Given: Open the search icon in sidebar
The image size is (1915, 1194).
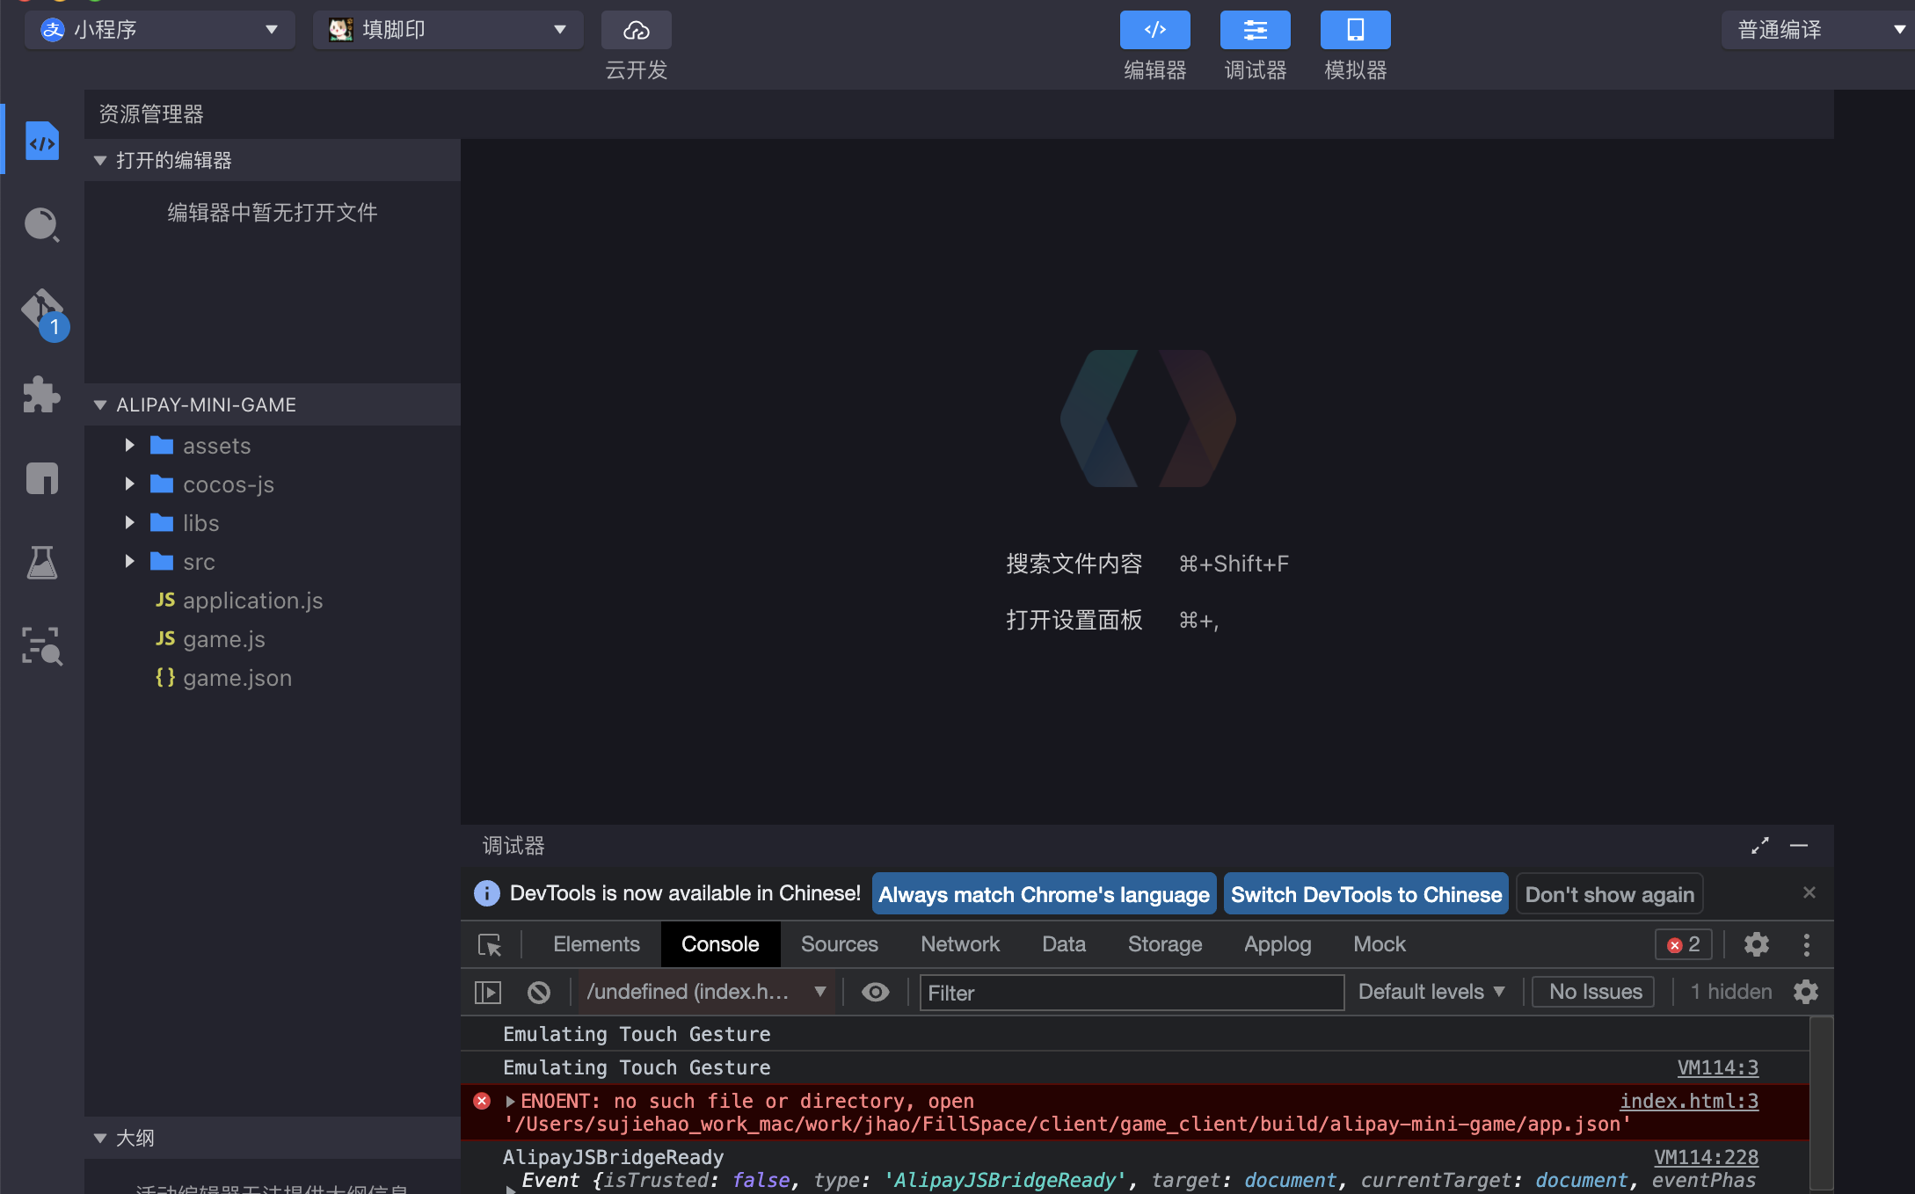Looking at the screenshot, I should 41,225.
